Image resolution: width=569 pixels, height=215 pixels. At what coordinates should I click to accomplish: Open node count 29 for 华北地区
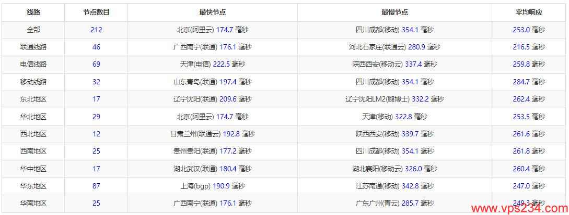(x=96, y=117)
